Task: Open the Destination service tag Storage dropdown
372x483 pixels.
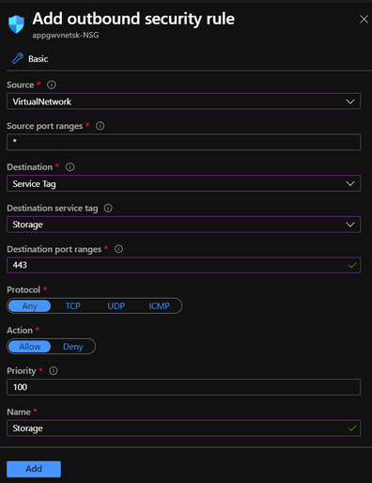Action: (x=183, y=225)
